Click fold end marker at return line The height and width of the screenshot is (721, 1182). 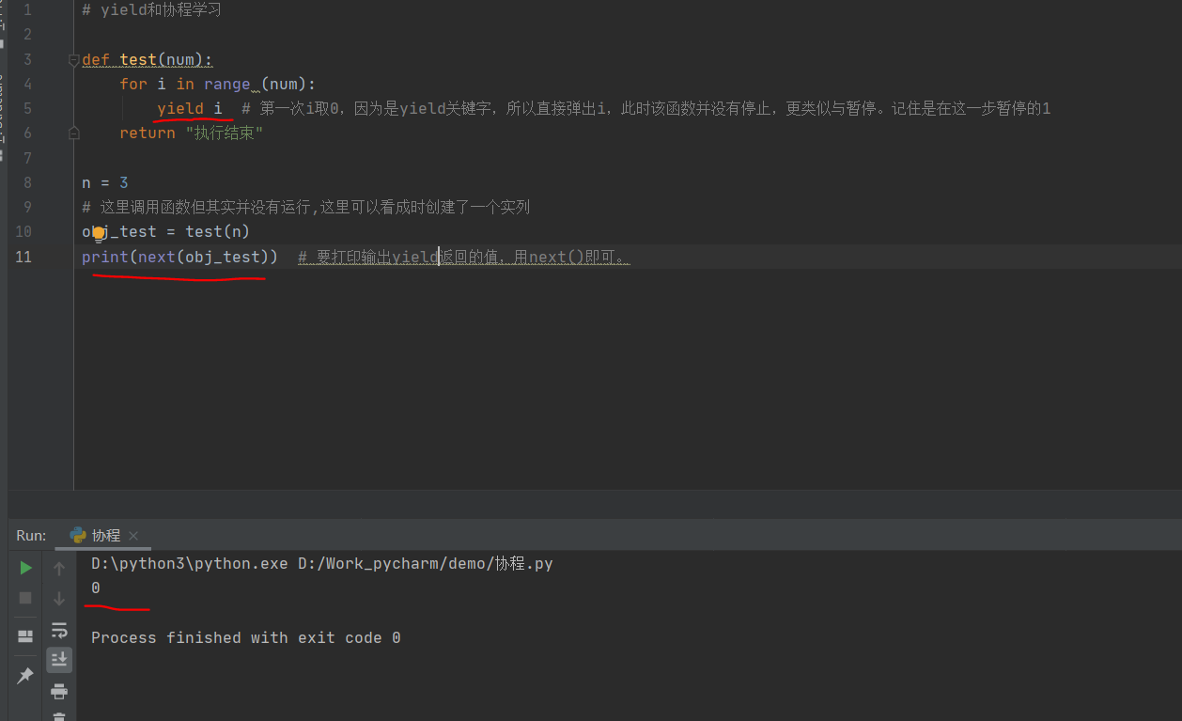[74, 133]
